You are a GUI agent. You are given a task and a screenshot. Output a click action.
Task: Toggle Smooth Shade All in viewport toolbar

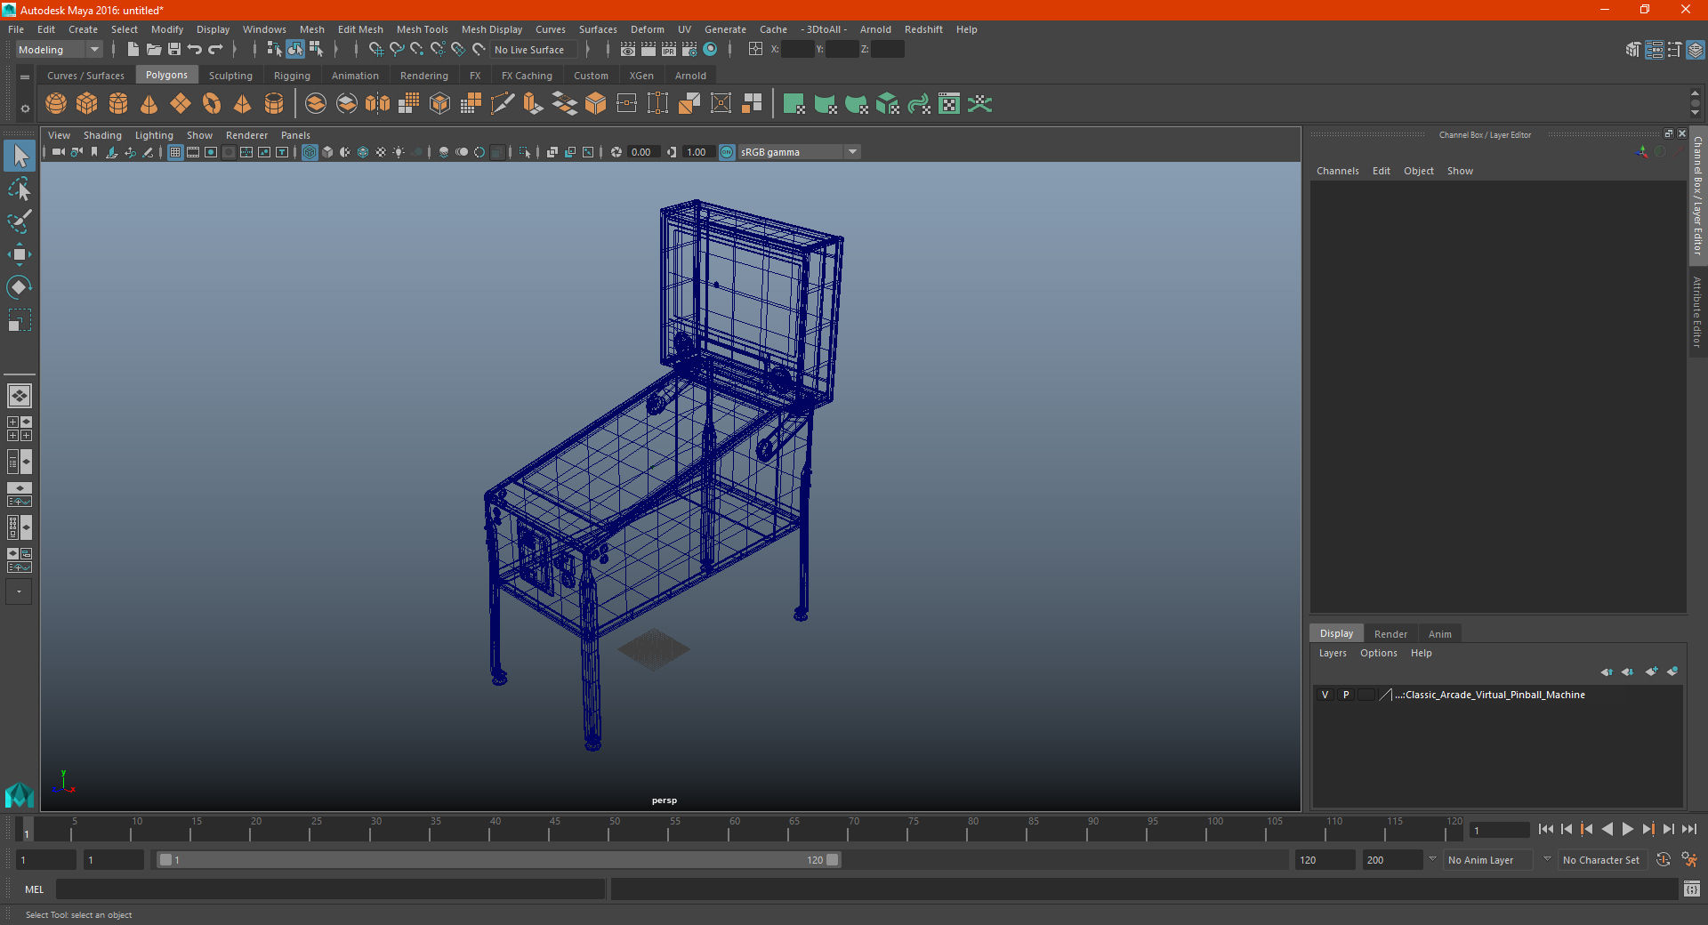pos(327,152)
